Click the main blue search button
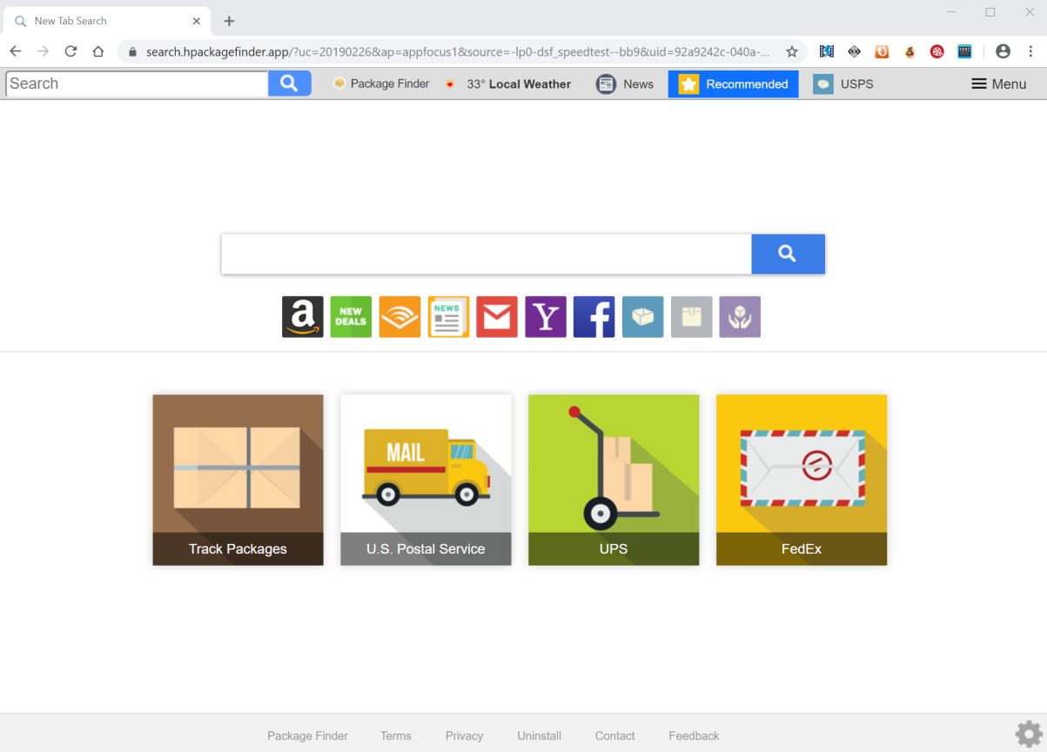The image size is (1047, 752). click(788, 253)
